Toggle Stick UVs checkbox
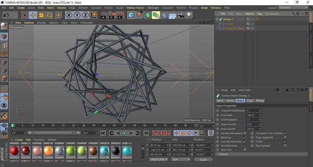Viewport: 313px width, 167px height. click(x=245, y=149)
